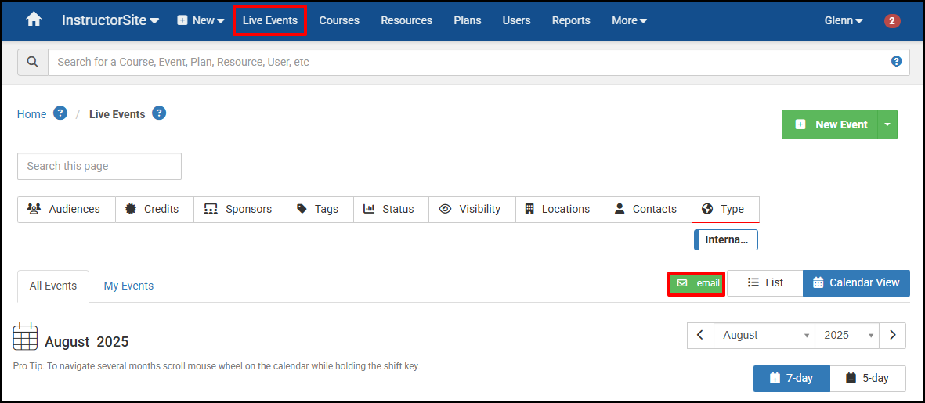Open the Credits filter
925x403 pixels.
tap(154, 209)
